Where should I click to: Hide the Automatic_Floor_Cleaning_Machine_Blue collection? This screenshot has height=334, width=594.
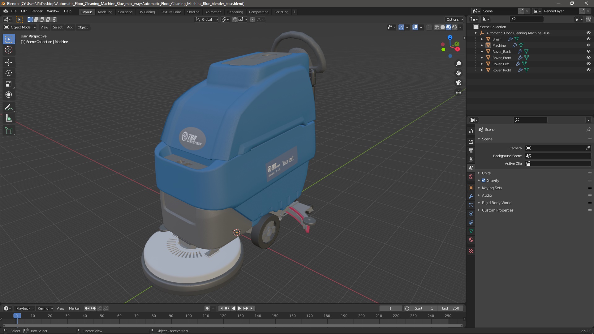(588, 33)
